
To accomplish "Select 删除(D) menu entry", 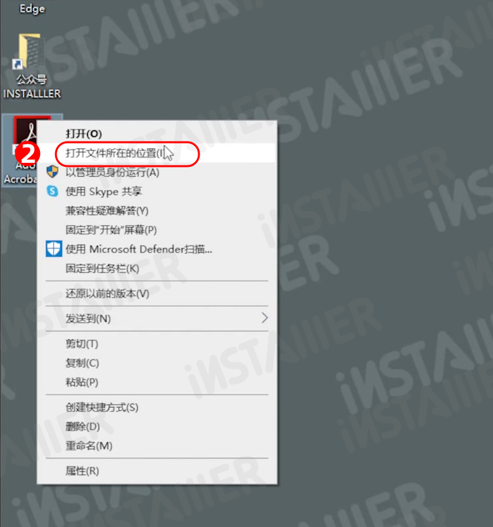I will point(157,427).
